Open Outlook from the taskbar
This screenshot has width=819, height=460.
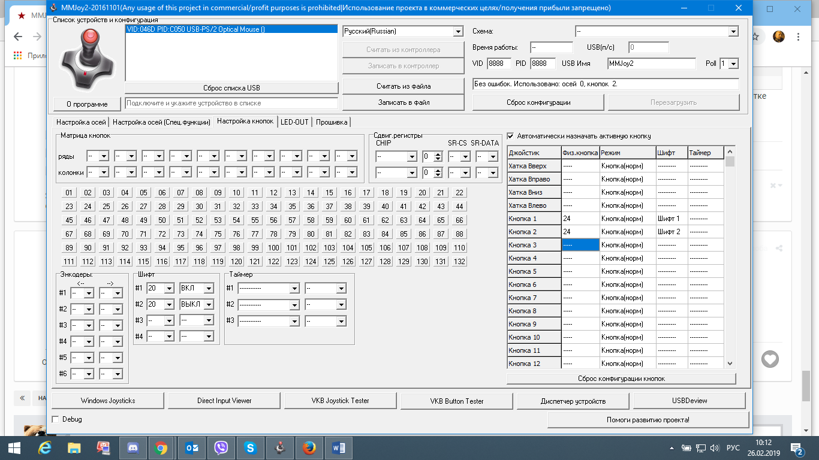(192, 447)
